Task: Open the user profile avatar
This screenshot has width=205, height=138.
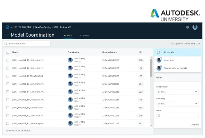Action: 195,27
